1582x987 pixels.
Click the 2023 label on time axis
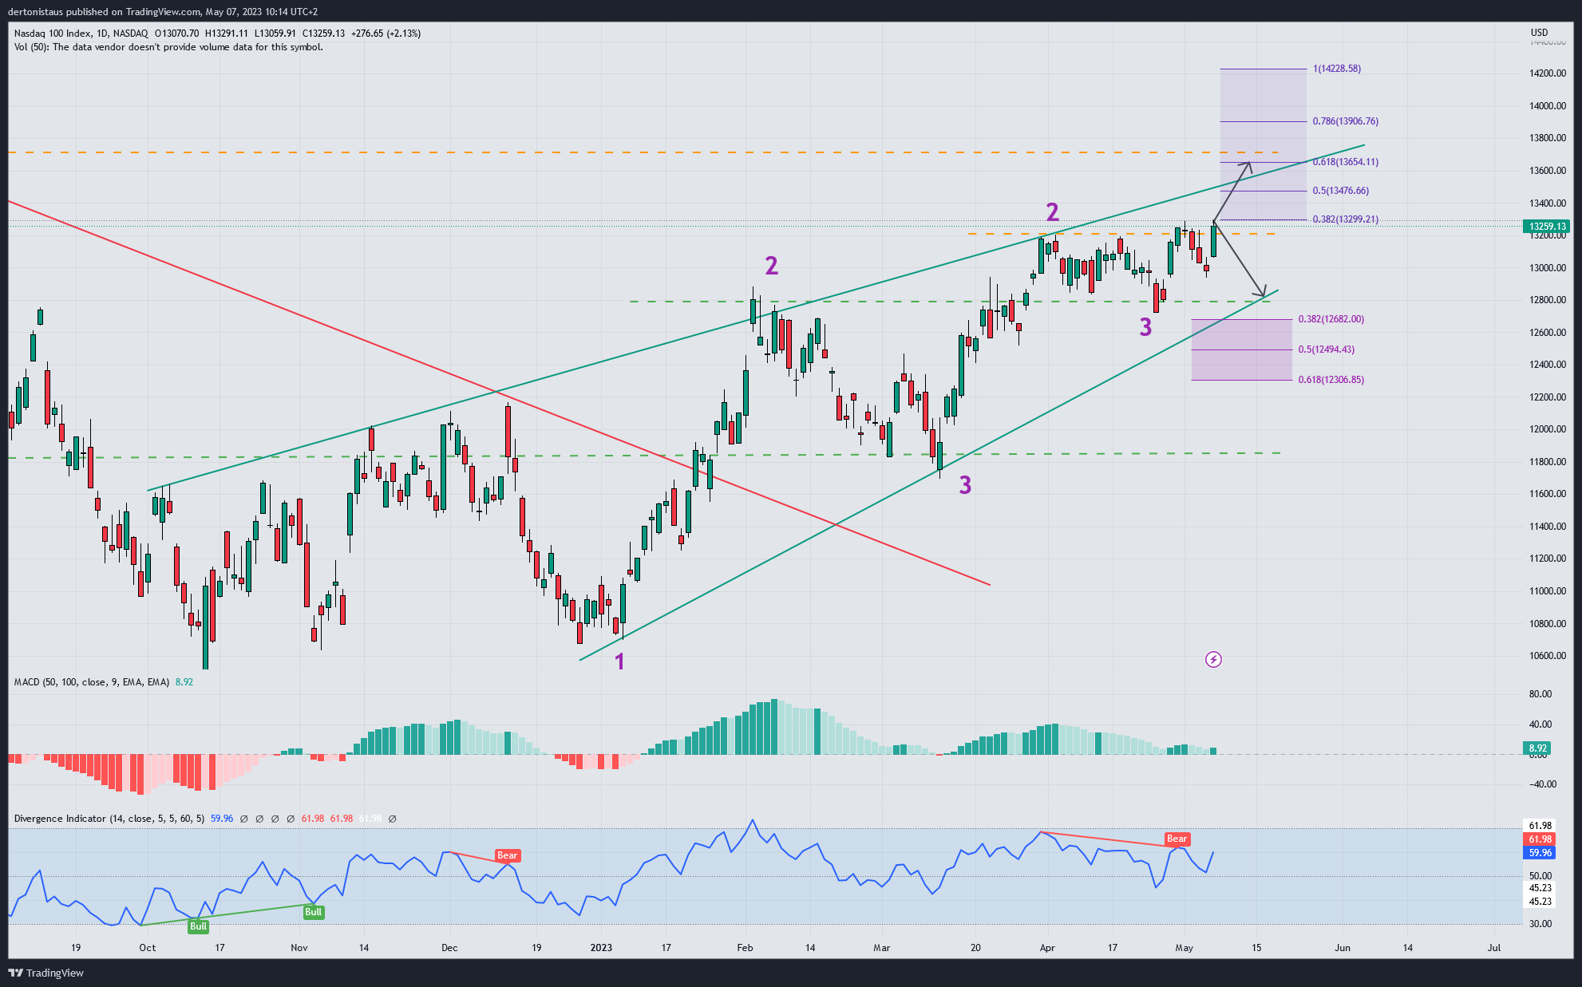click(601, 948)
